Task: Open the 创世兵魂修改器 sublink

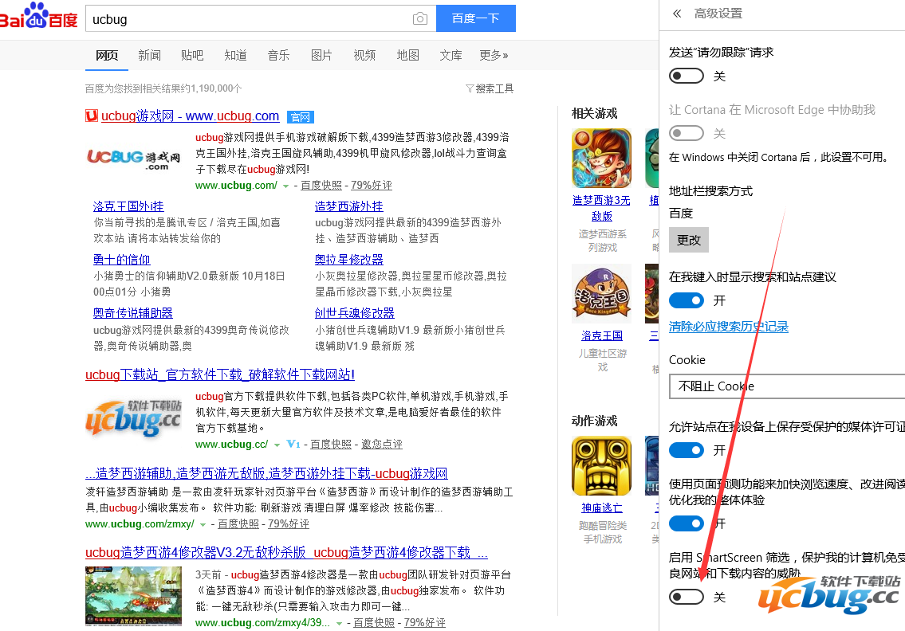Action: (x=354, y=313)
